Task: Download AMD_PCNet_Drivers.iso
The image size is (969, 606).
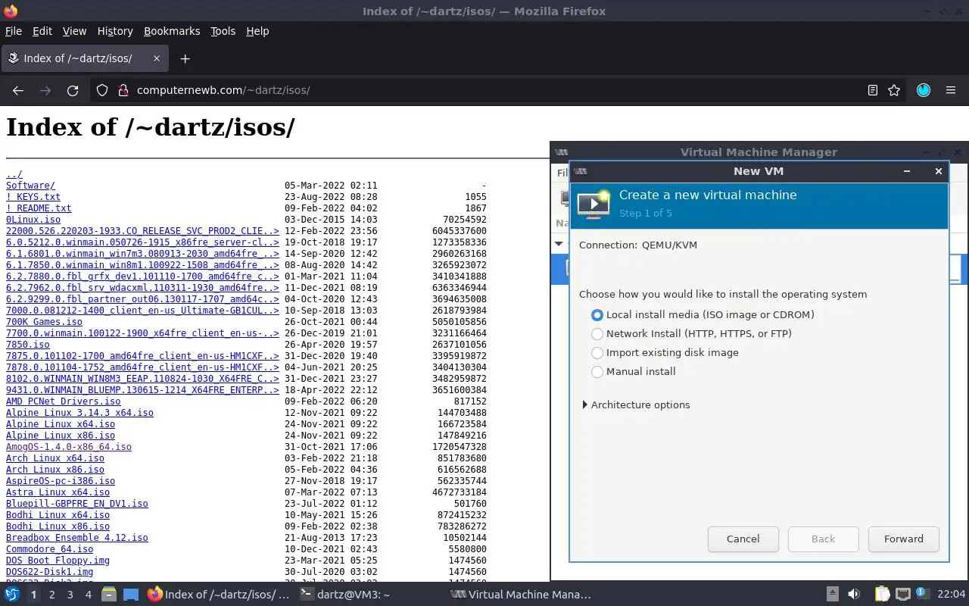Action: coord(63,401)
